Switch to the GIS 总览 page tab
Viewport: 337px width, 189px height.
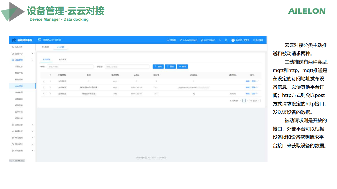[45, 47]
